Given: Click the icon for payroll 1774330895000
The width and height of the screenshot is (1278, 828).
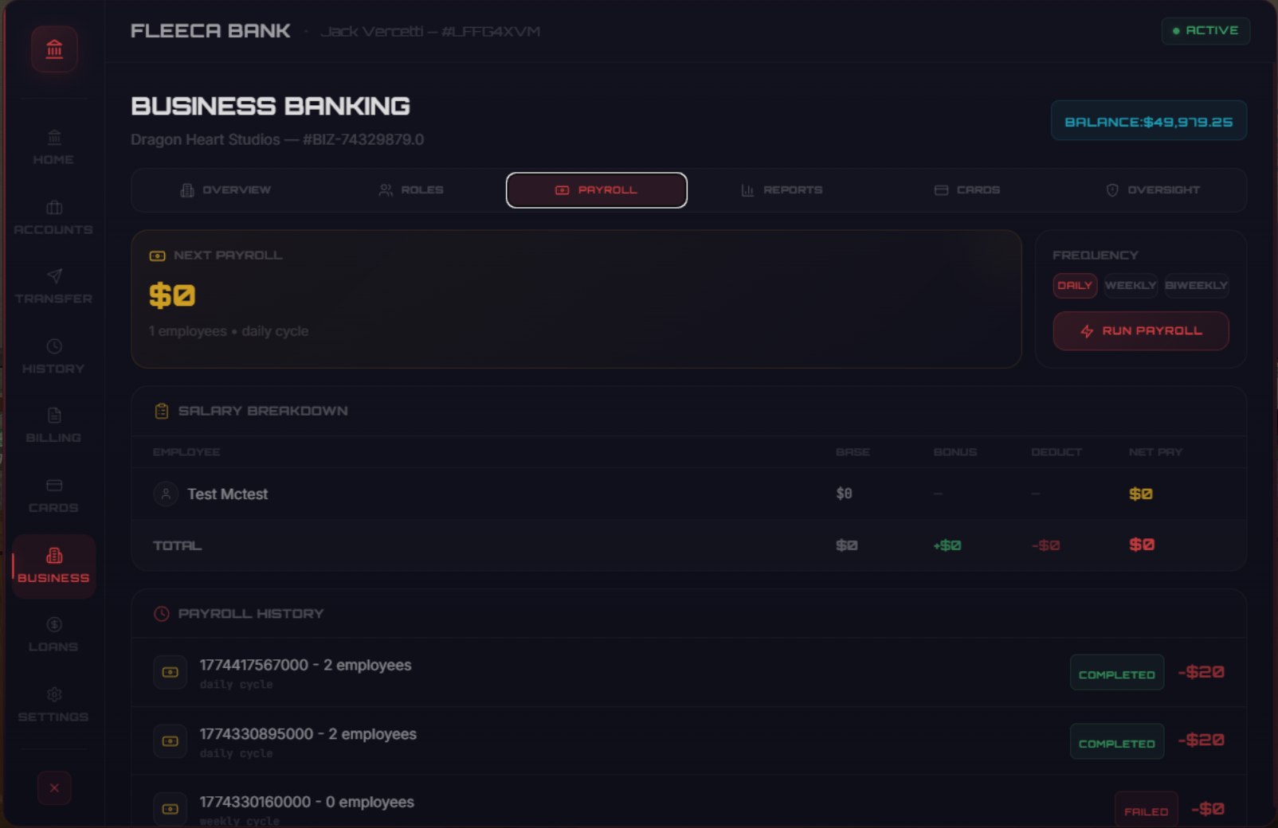Looking at the screenshot, I should [171, 741].
